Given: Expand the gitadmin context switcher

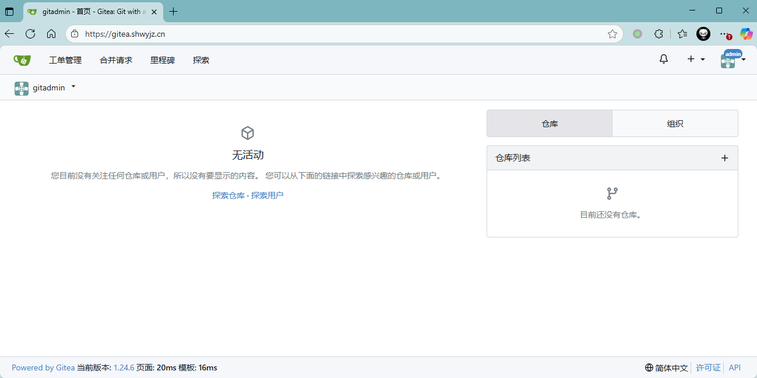Looking at the screenshot, I should pyautogui.click(x=46, y=87).
